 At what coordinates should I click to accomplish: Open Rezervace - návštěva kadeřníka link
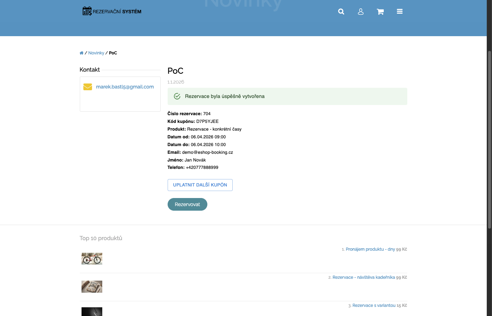363,277
